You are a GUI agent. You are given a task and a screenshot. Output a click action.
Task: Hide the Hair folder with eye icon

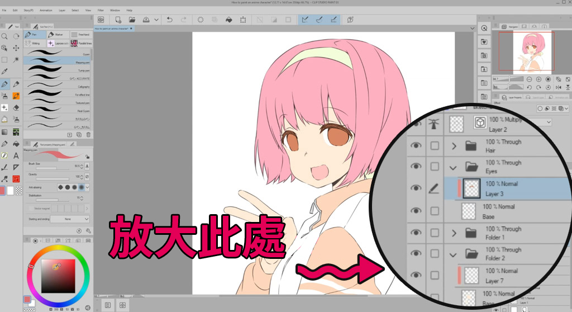[x=416, y=146]
